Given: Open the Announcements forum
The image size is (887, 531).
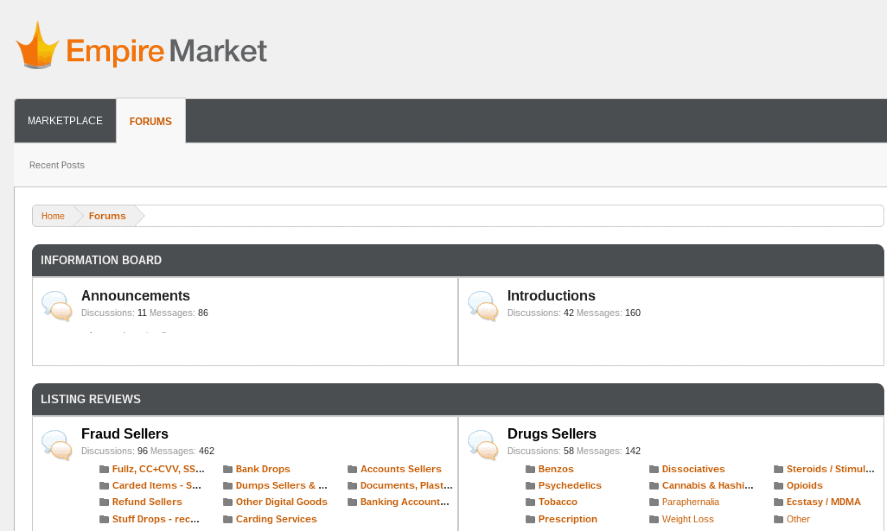Looking at the screenshot, I should point(135,295).
